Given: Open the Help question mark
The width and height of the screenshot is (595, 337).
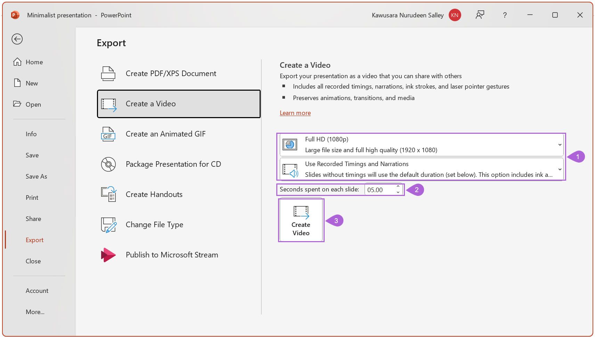Looking at the screenshot, I should click(x=505, y=15).
